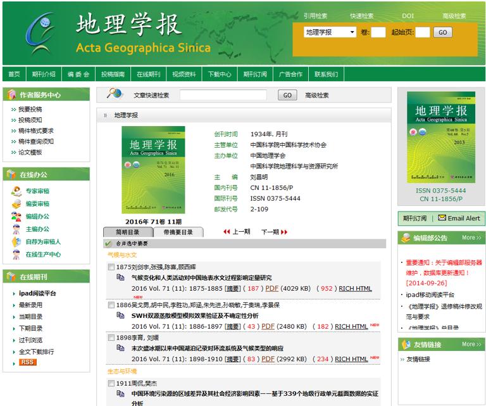Open the 摘要 link for article 1898-1910

(233, 359)
